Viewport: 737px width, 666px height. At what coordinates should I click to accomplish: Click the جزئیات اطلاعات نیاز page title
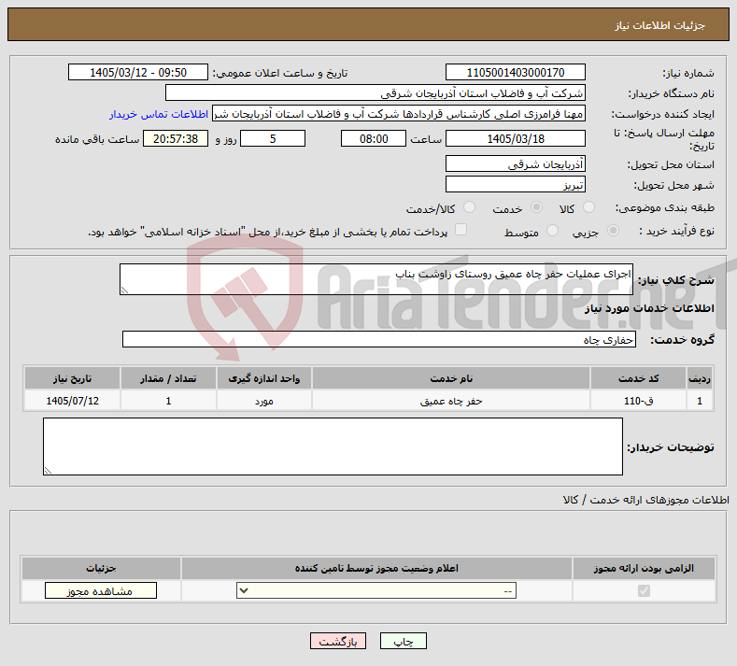659,25
